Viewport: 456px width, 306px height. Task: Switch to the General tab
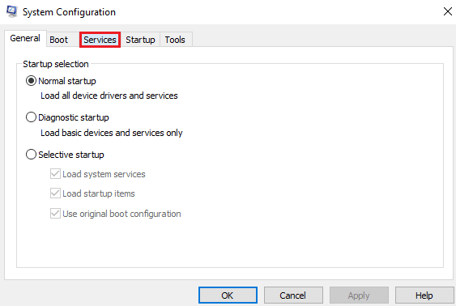[x=25, y=38]
